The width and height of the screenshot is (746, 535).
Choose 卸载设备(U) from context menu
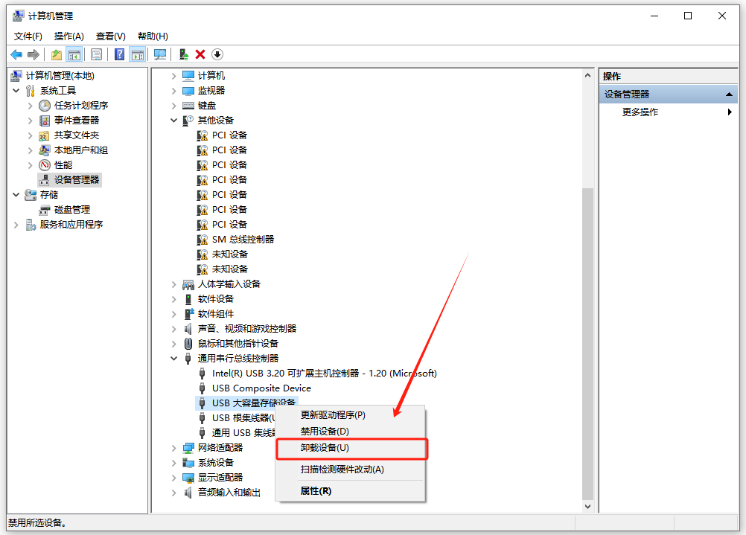(x=325, y=448)
